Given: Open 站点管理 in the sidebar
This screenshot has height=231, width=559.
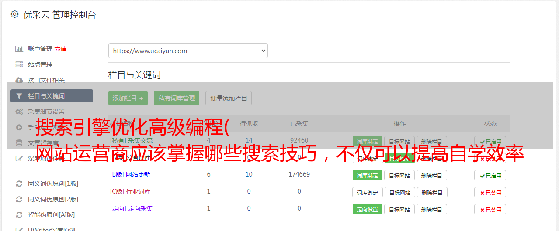Looking at the screenshot, I should click(40, 65).
